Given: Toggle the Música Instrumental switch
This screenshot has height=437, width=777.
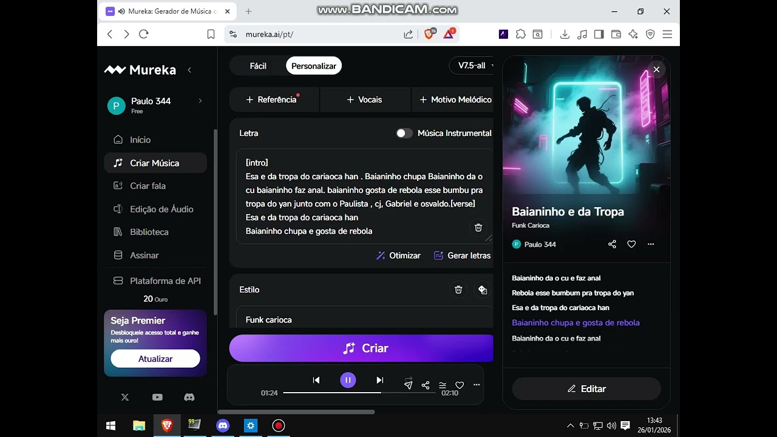Looking at the screenshot, I should coord(404,133).
